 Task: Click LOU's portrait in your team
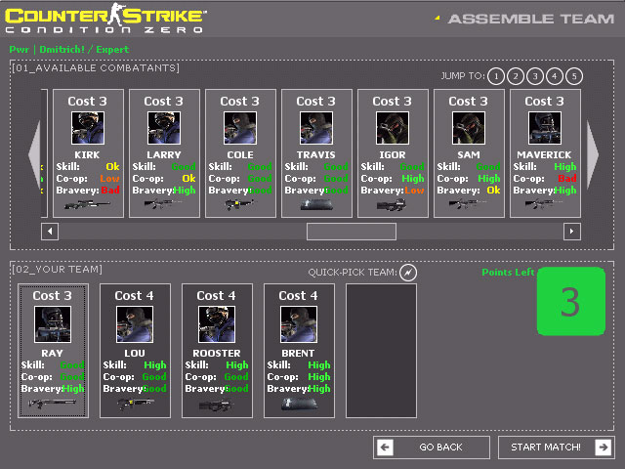point(135,324)
